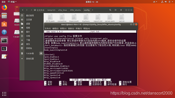
Task: Open the terminal 编辑(E) menu
Action: point(55,29)
